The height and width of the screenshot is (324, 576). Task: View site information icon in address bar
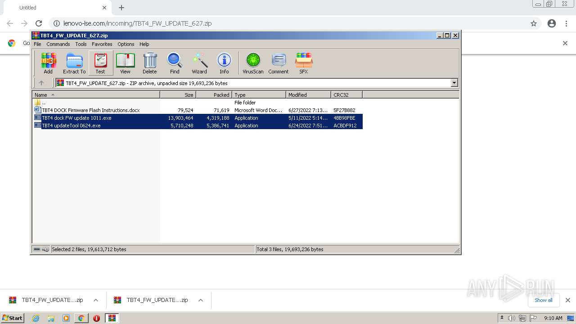[56, 23]
